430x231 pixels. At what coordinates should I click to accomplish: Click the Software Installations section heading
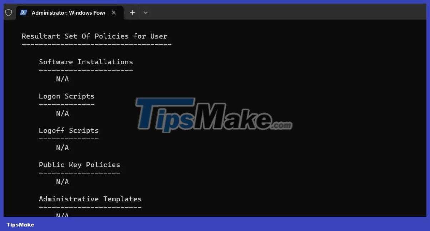click(x=86, y=62)
